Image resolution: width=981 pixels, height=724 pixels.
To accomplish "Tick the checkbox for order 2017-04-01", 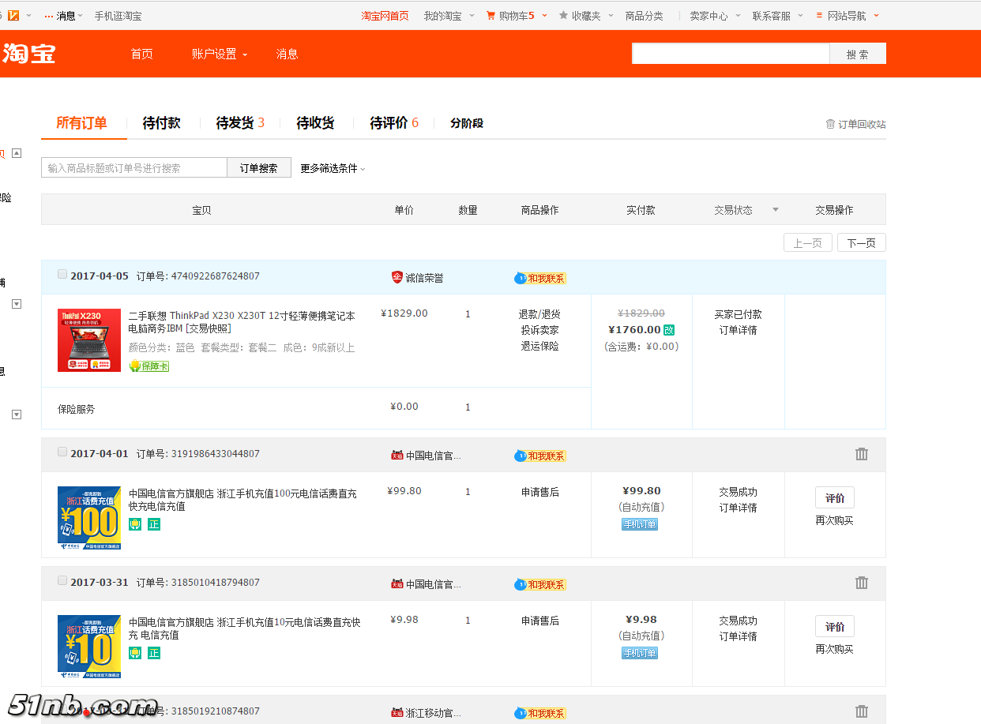I will click(62, 452).
